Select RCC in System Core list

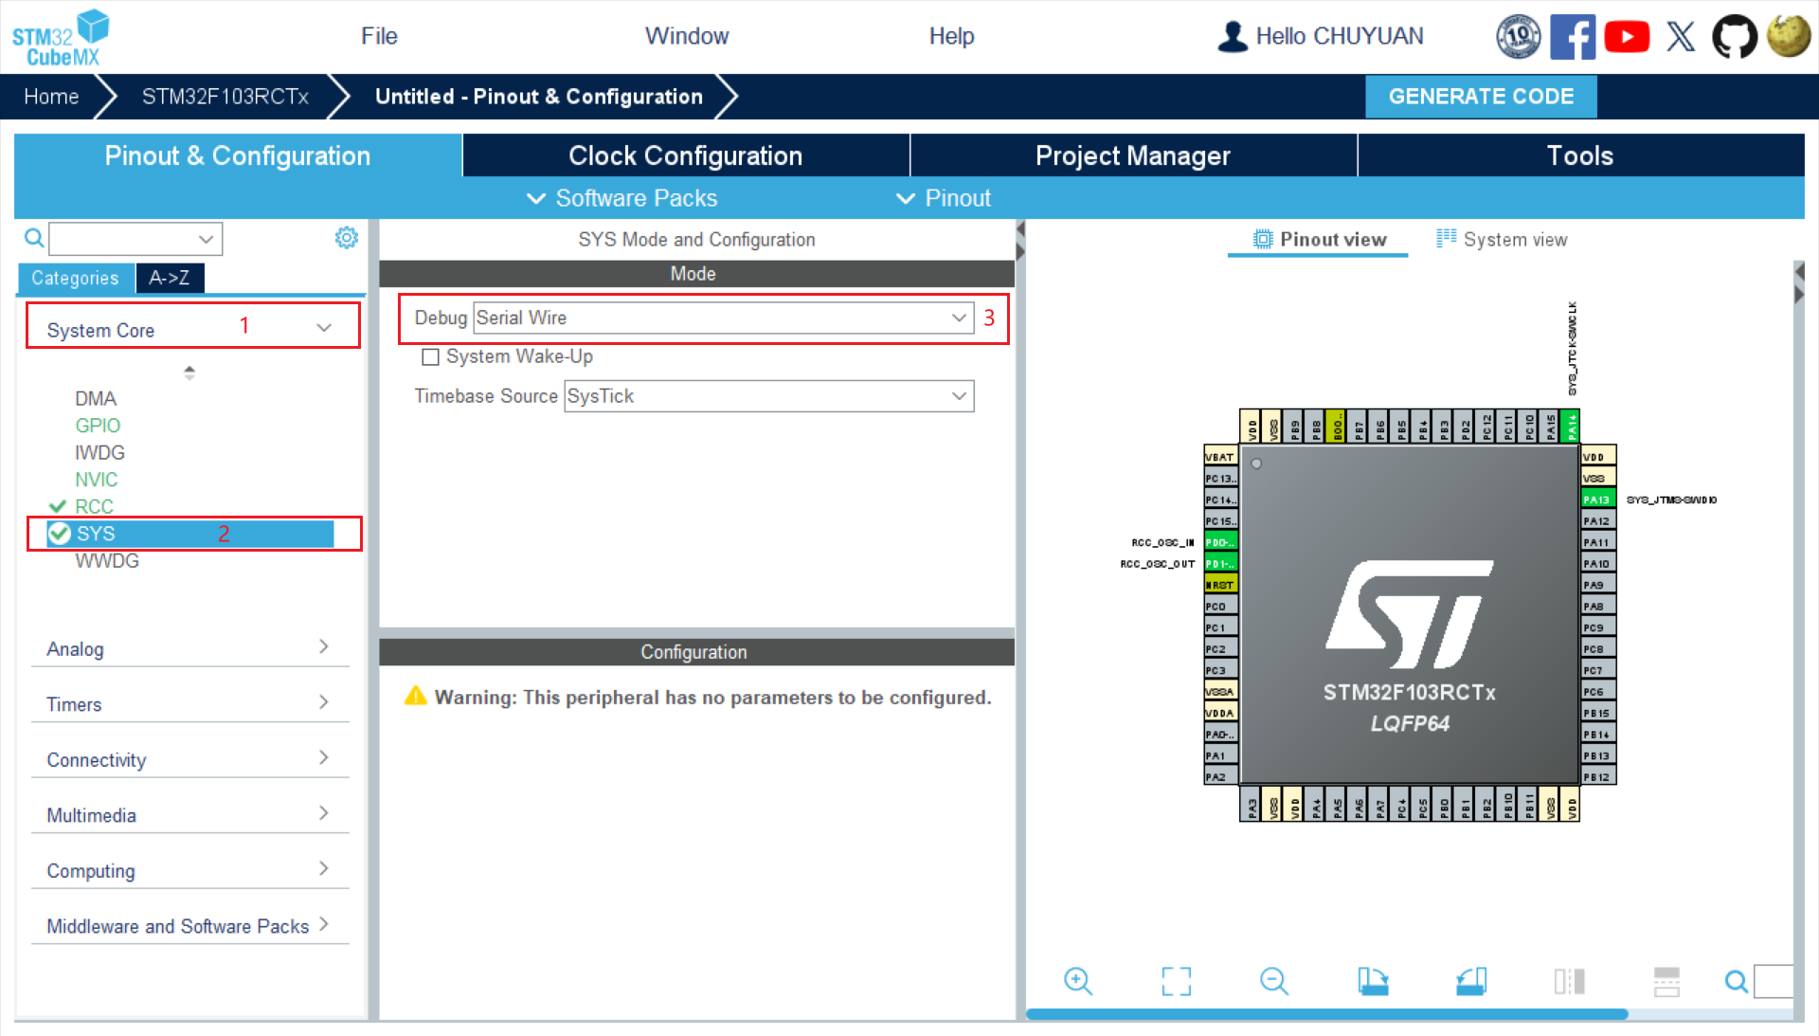click(x=94, y=506)
